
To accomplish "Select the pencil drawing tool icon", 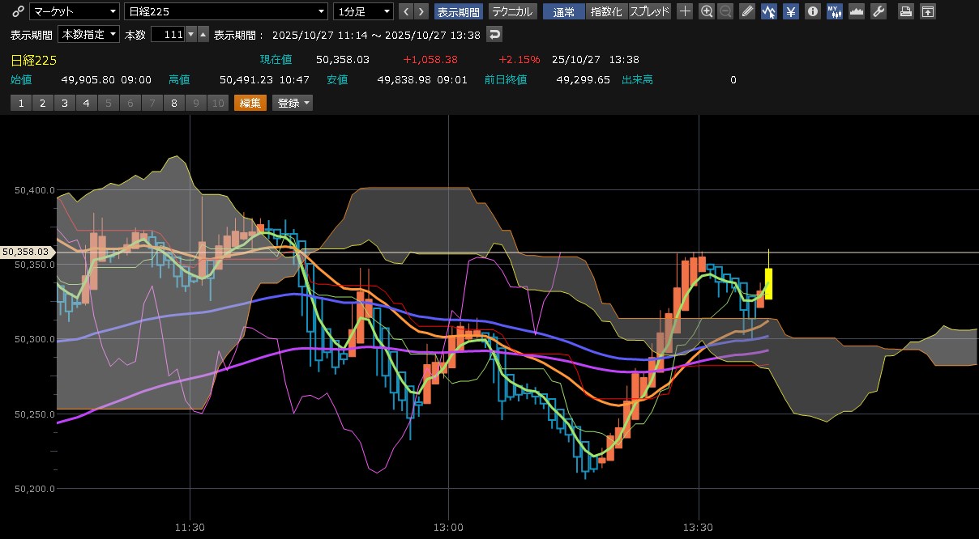I will click(747, 11).
